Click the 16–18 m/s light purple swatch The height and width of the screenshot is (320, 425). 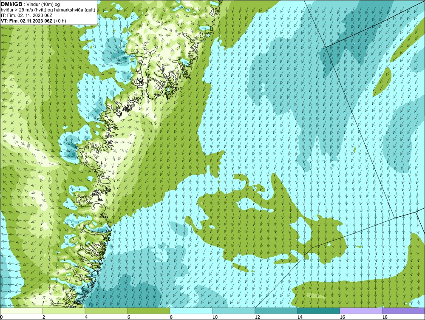click(x=361, y=311)
